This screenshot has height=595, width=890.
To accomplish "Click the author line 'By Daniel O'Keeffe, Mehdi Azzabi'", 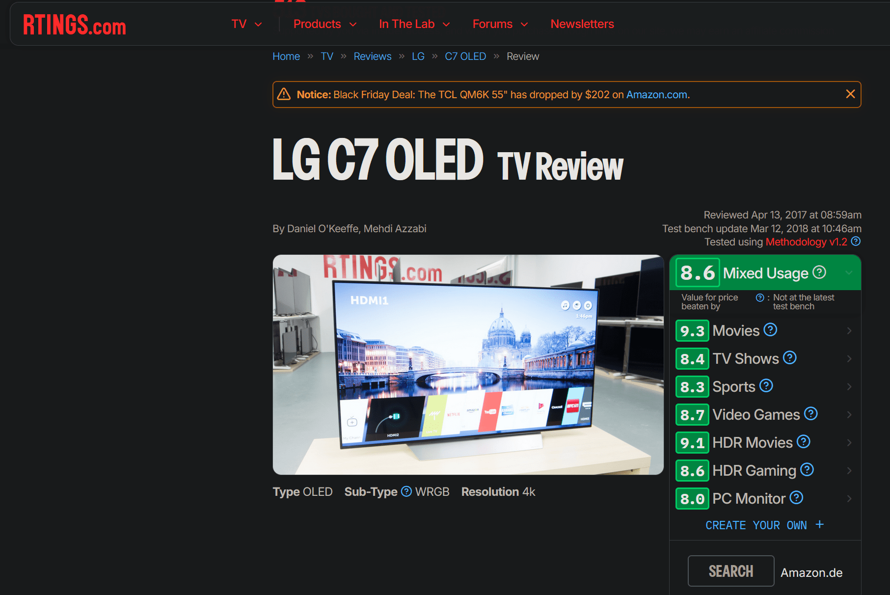I will pos(350,229).
